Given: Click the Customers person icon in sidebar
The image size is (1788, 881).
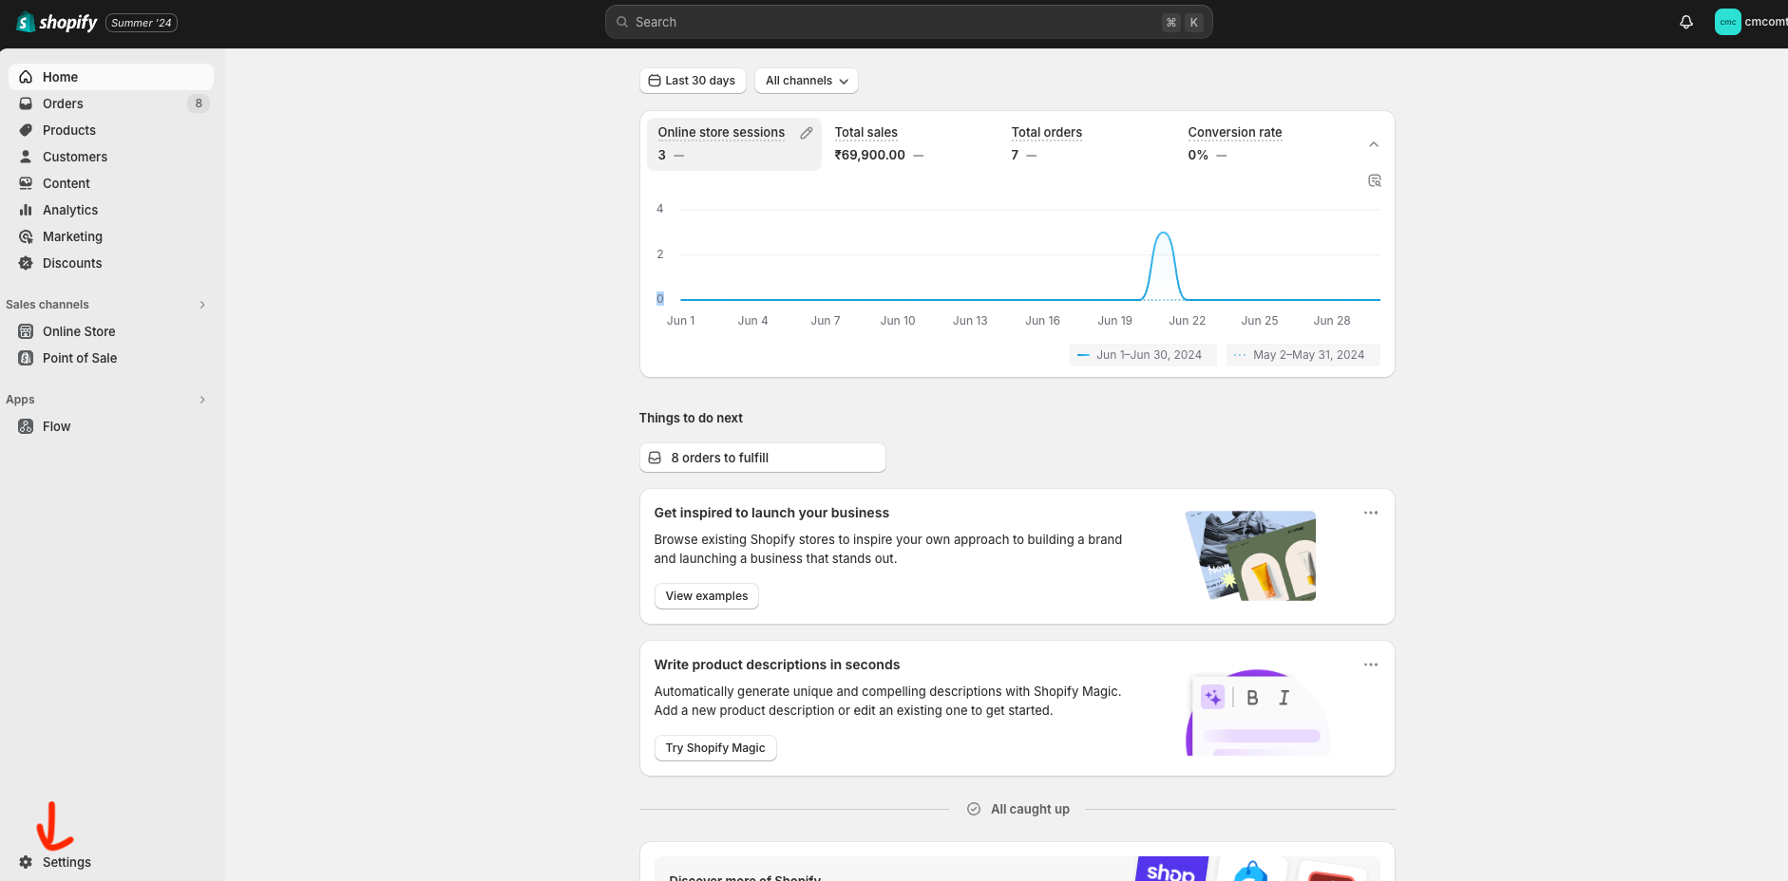Looking at the screenshot, I should pyautogui.click(x=26, y=157).
